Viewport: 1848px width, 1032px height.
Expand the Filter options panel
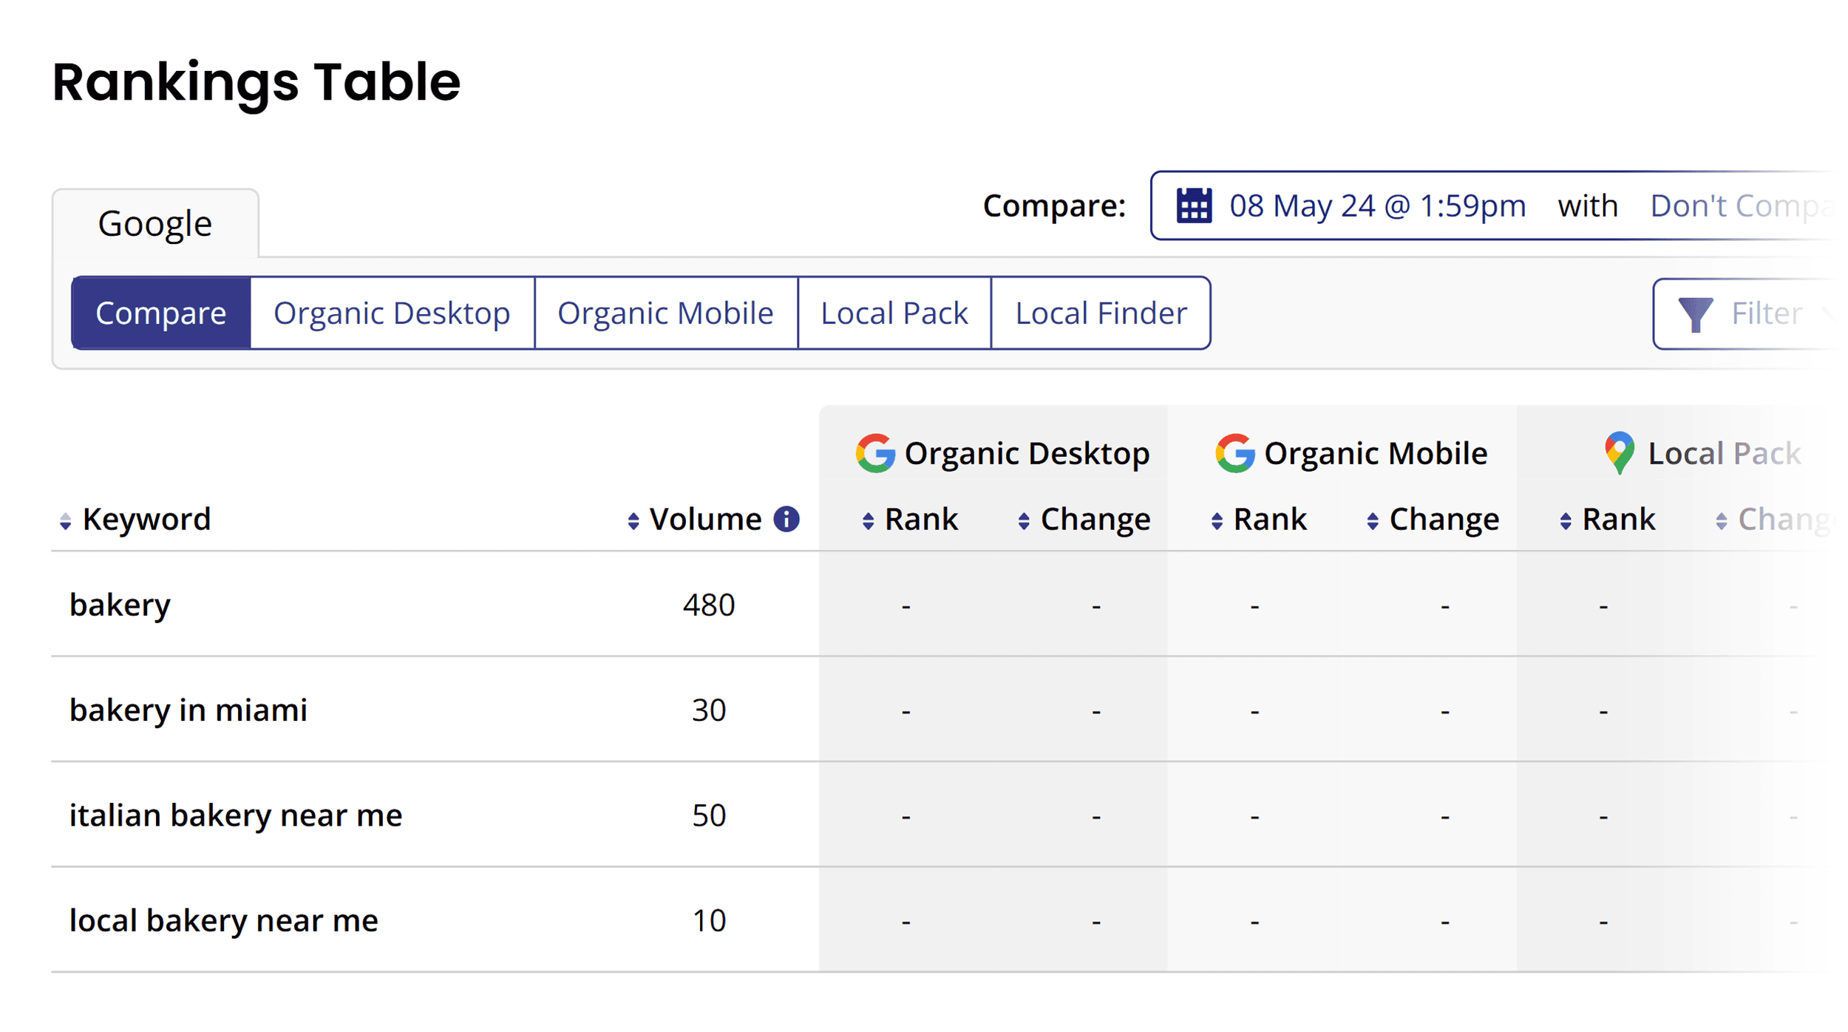[1767, 313]
